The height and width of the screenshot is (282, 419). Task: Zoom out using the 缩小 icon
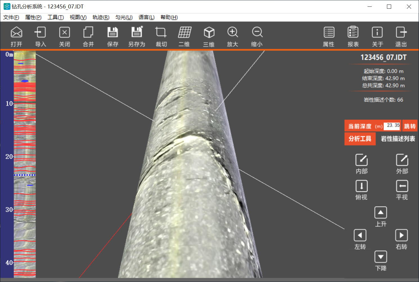pos(257,33)
